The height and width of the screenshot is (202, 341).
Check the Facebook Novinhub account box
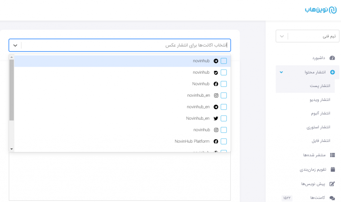[223, 84]
